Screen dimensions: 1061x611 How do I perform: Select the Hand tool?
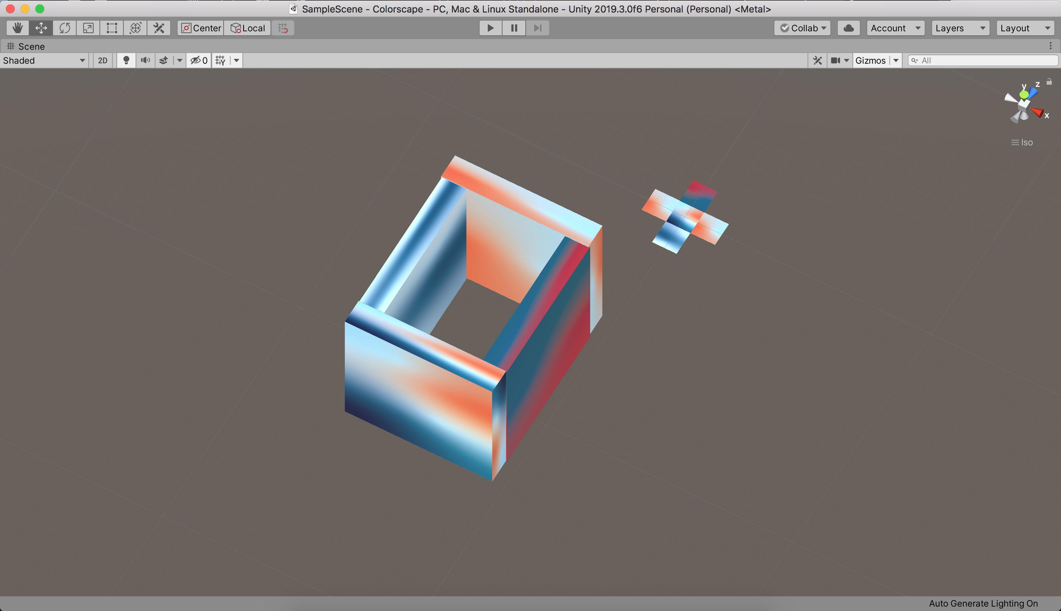click(x=18, y=28)
